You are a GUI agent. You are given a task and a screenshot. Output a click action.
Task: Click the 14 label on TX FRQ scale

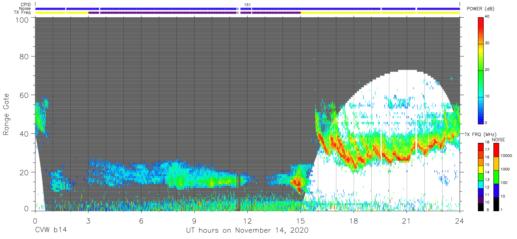[x=488, y=172]
